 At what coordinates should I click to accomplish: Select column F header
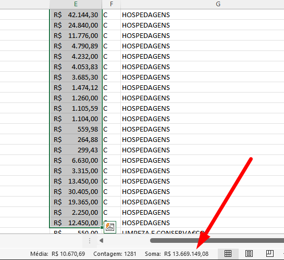click(x=112, y=4)
